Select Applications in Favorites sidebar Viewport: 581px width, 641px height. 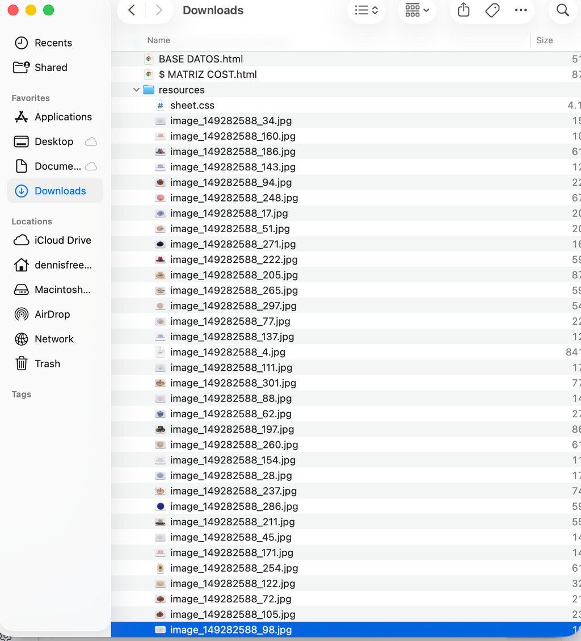tap(64, 116)
